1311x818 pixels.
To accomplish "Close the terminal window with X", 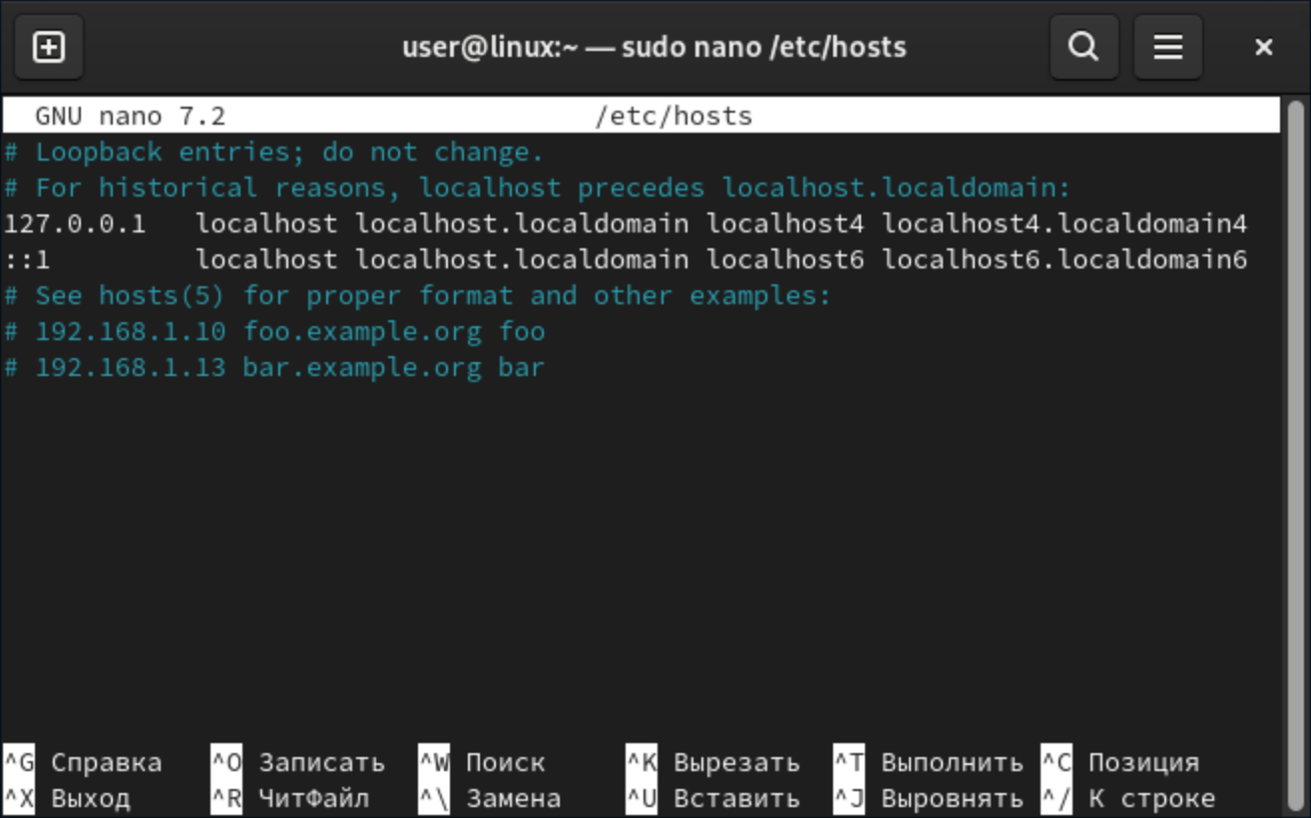I will point(1263,47).
